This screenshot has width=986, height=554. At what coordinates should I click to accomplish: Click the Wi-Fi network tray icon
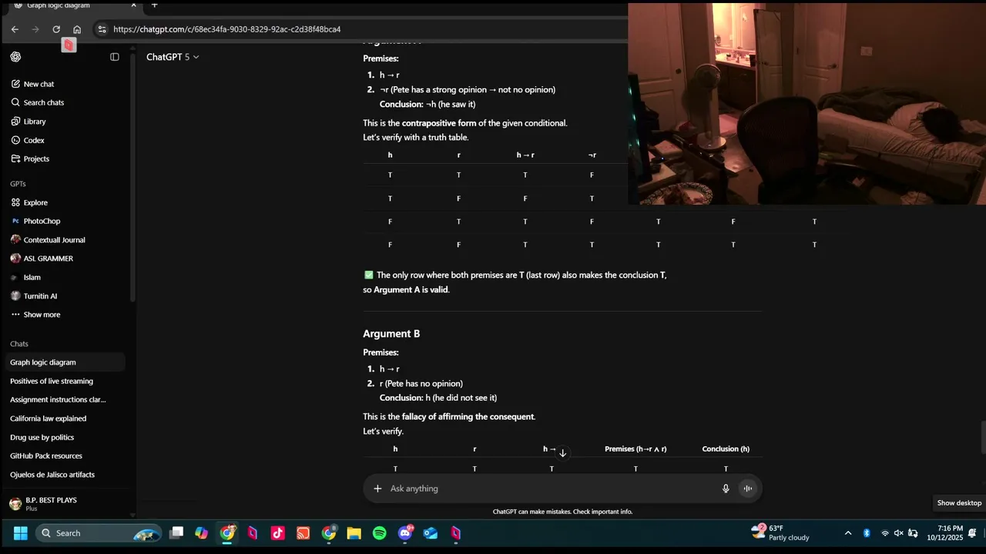(884, 532)
